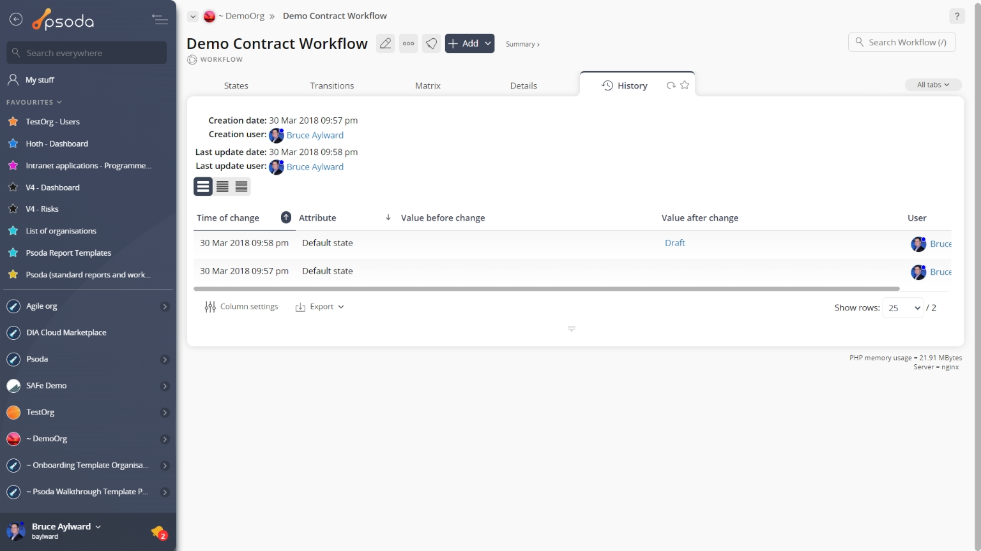Click the user avatar in 09:58 pm row
Screen dimensions: 981x551
click(918, 244)
